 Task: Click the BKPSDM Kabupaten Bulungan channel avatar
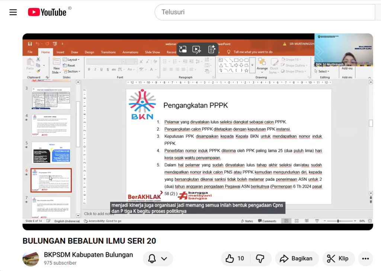pos(31,259)
